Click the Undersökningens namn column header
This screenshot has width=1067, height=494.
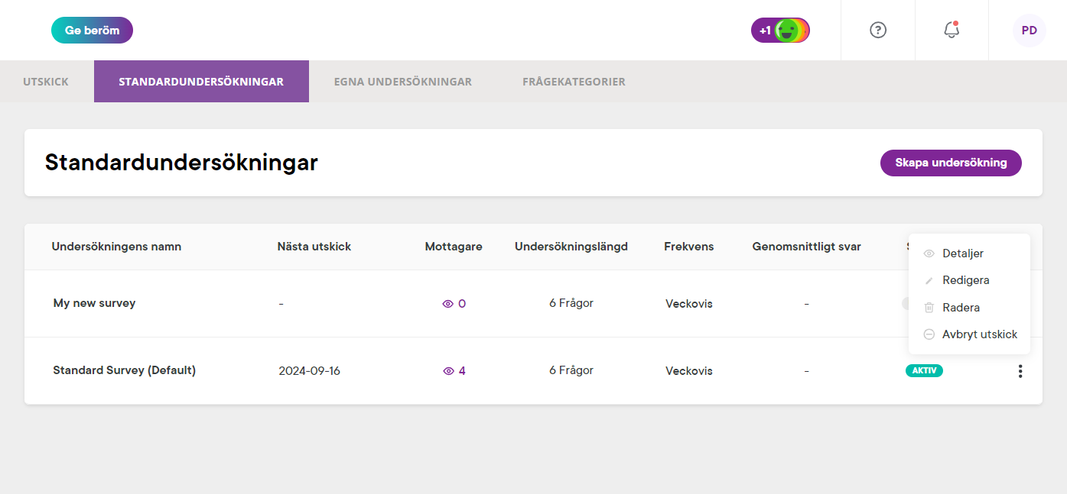click(116, 247)
